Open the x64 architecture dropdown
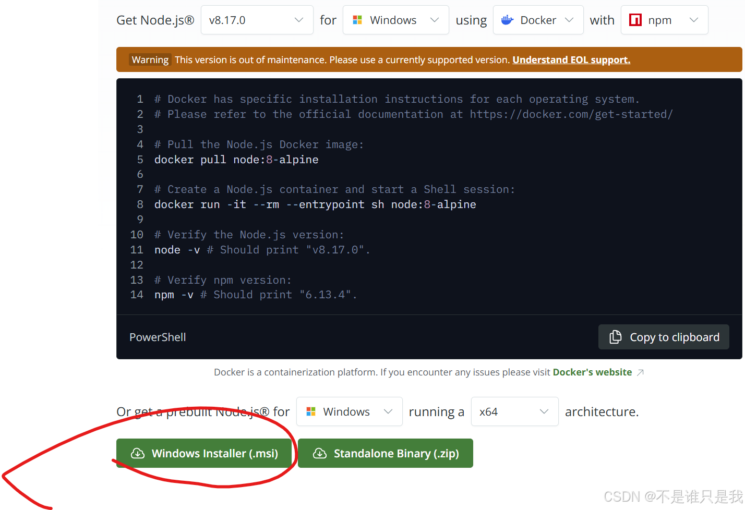Screen dimensions: 745x510 pyautogui.click(x=514, y=411)
